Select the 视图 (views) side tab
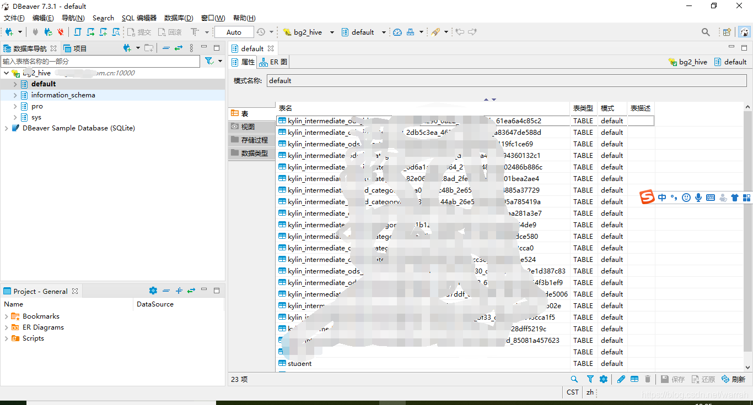The image size is (753, 405). (251, 127)
